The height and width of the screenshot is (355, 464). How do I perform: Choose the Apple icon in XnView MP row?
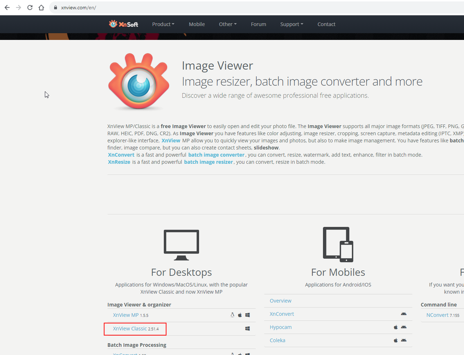[240, 315]
